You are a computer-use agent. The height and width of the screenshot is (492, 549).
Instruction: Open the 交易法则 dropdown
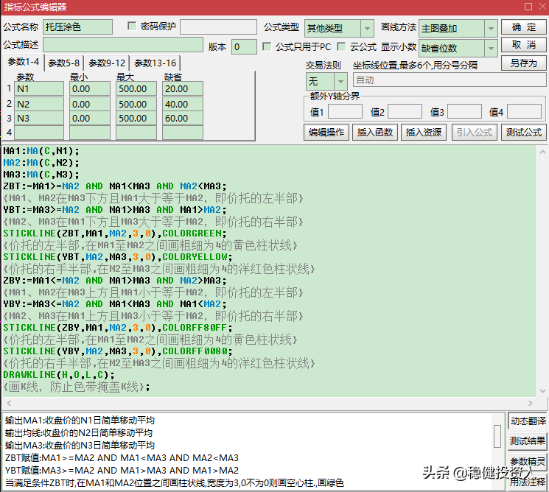point(340,82)
